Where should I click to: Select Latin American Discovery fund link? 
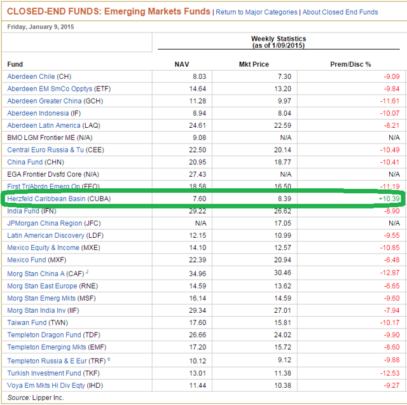pos(46,235)
